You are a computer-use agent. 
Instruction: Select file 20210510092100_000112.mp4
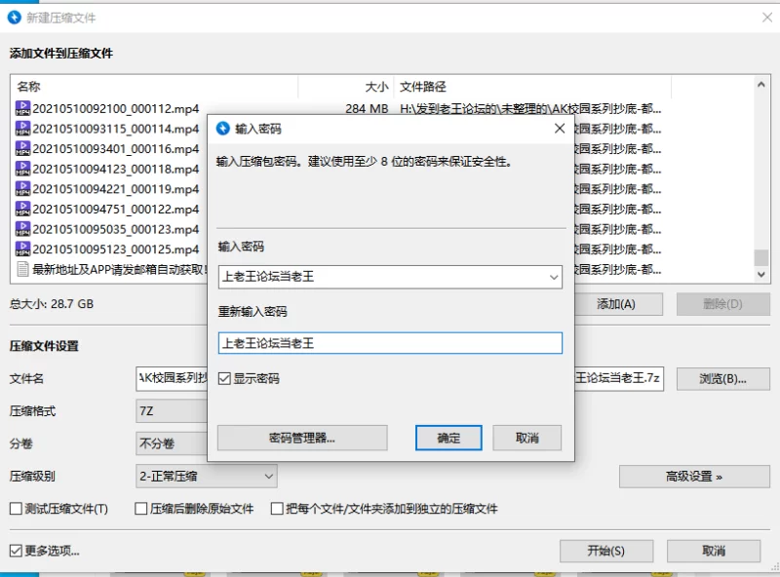point(115,108)
